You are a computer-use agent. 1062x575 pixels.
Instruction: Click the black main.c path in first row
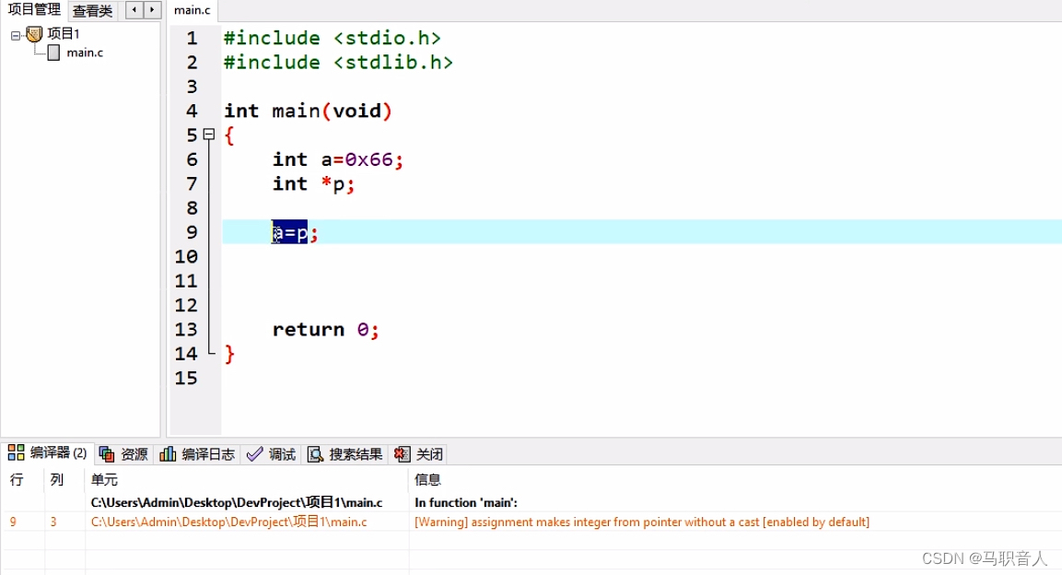pos(237,502)
